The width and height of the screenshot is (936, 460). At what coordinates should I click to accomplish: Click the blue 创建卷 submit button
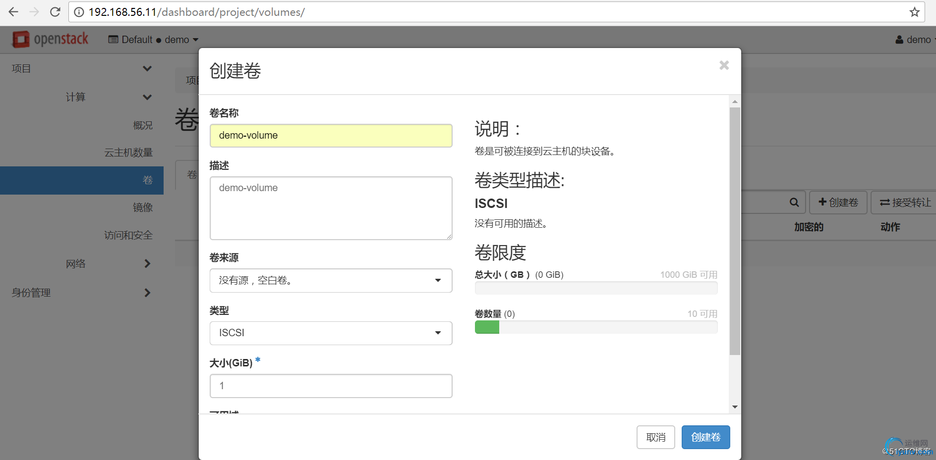[706, 437]
